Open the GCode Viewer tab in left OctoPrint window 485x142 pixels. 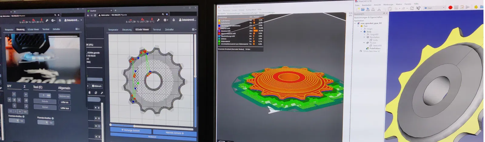pyautogui.click(x=33, y=29)
